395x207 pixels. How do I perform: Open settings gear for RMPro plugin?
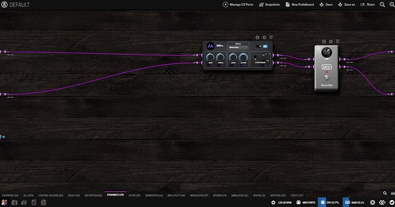[264, 38]
